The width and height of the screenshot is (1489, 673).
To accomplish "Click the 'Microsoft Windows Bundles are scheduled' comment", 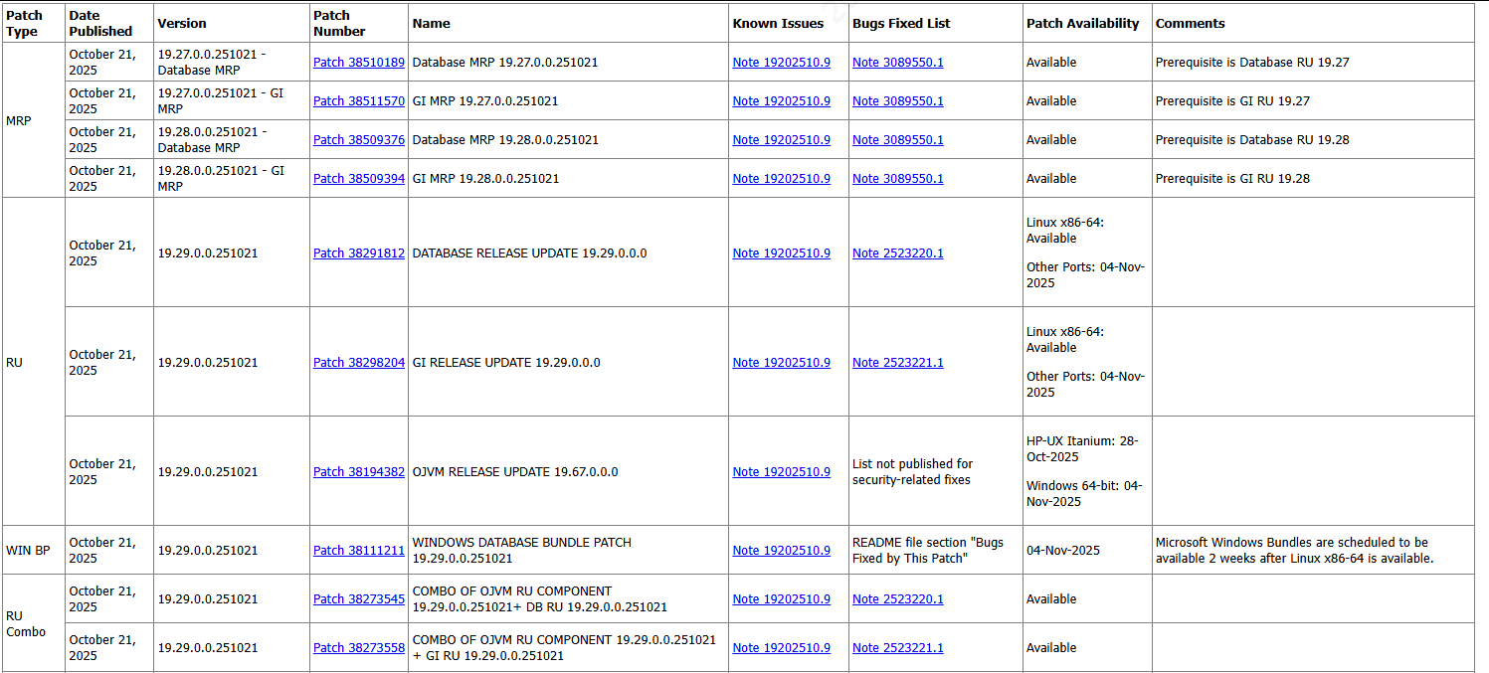I will pyautogui.click(x=1294, y=551).
